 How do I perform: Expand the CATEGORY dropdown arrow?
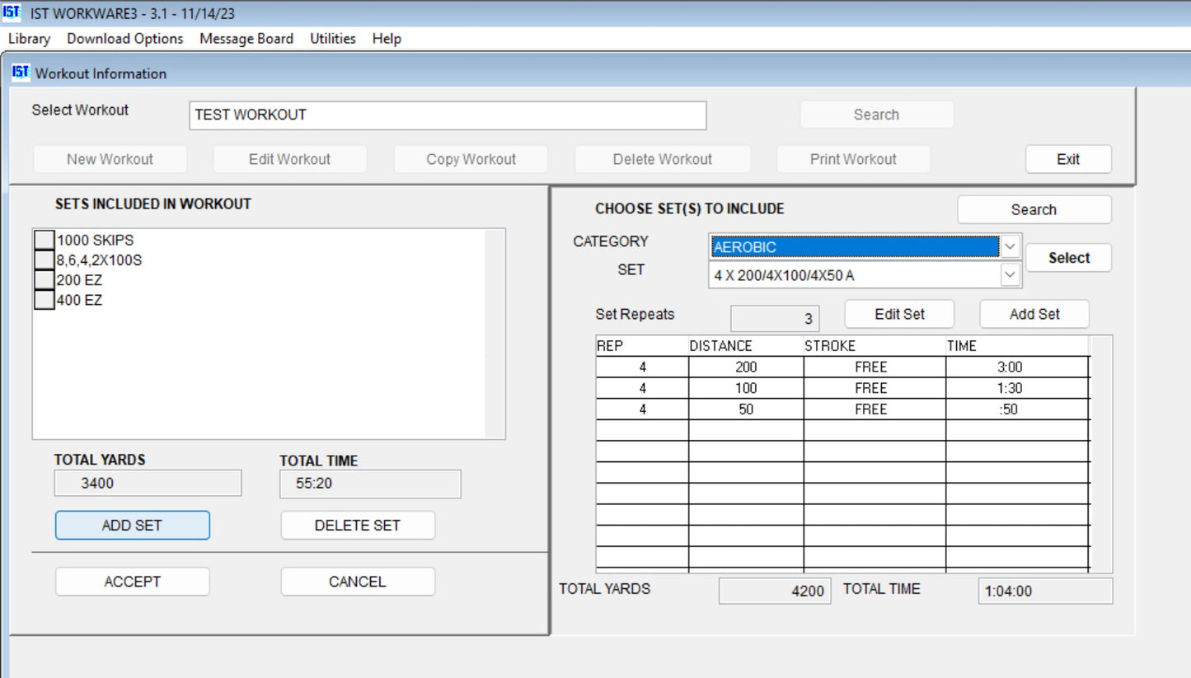point(1010,246)
